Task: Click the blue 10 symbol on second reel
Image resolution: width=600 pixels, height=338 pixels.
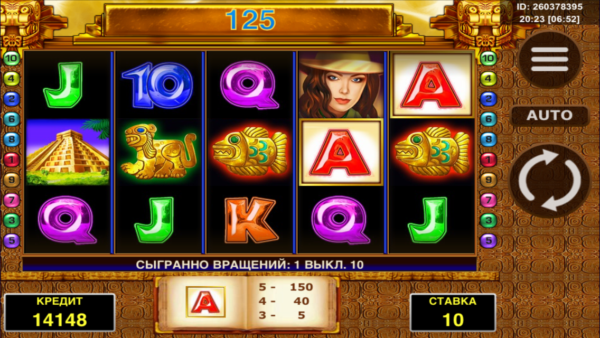Action: click(157, 84)
